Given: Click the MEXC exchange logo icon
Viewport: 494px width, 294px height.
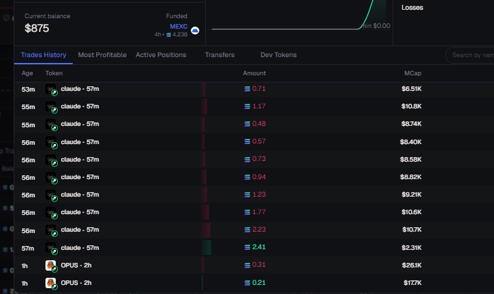Looking at the screenshot, I should point(195,31).
